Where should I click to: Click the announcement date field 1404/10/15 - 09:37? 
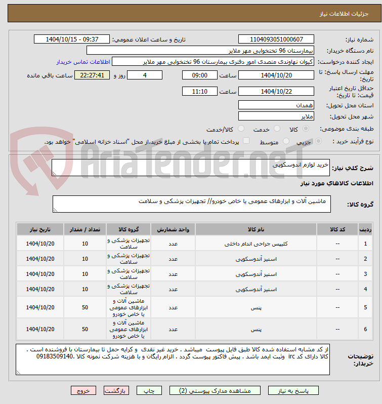pyautogui.click(x=72, y=39)
